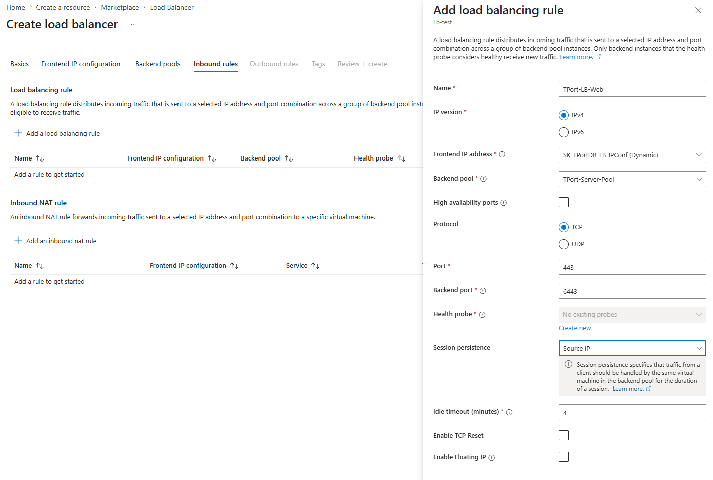Open Learn more link in panel description
Image resolution: width=713 pixels, height=480 pixels.
(x=576, y=57)
